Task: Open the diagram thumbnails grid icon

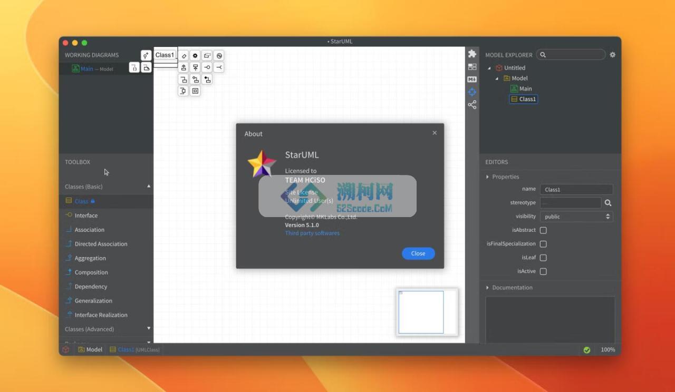Action: tap(472, 67)
